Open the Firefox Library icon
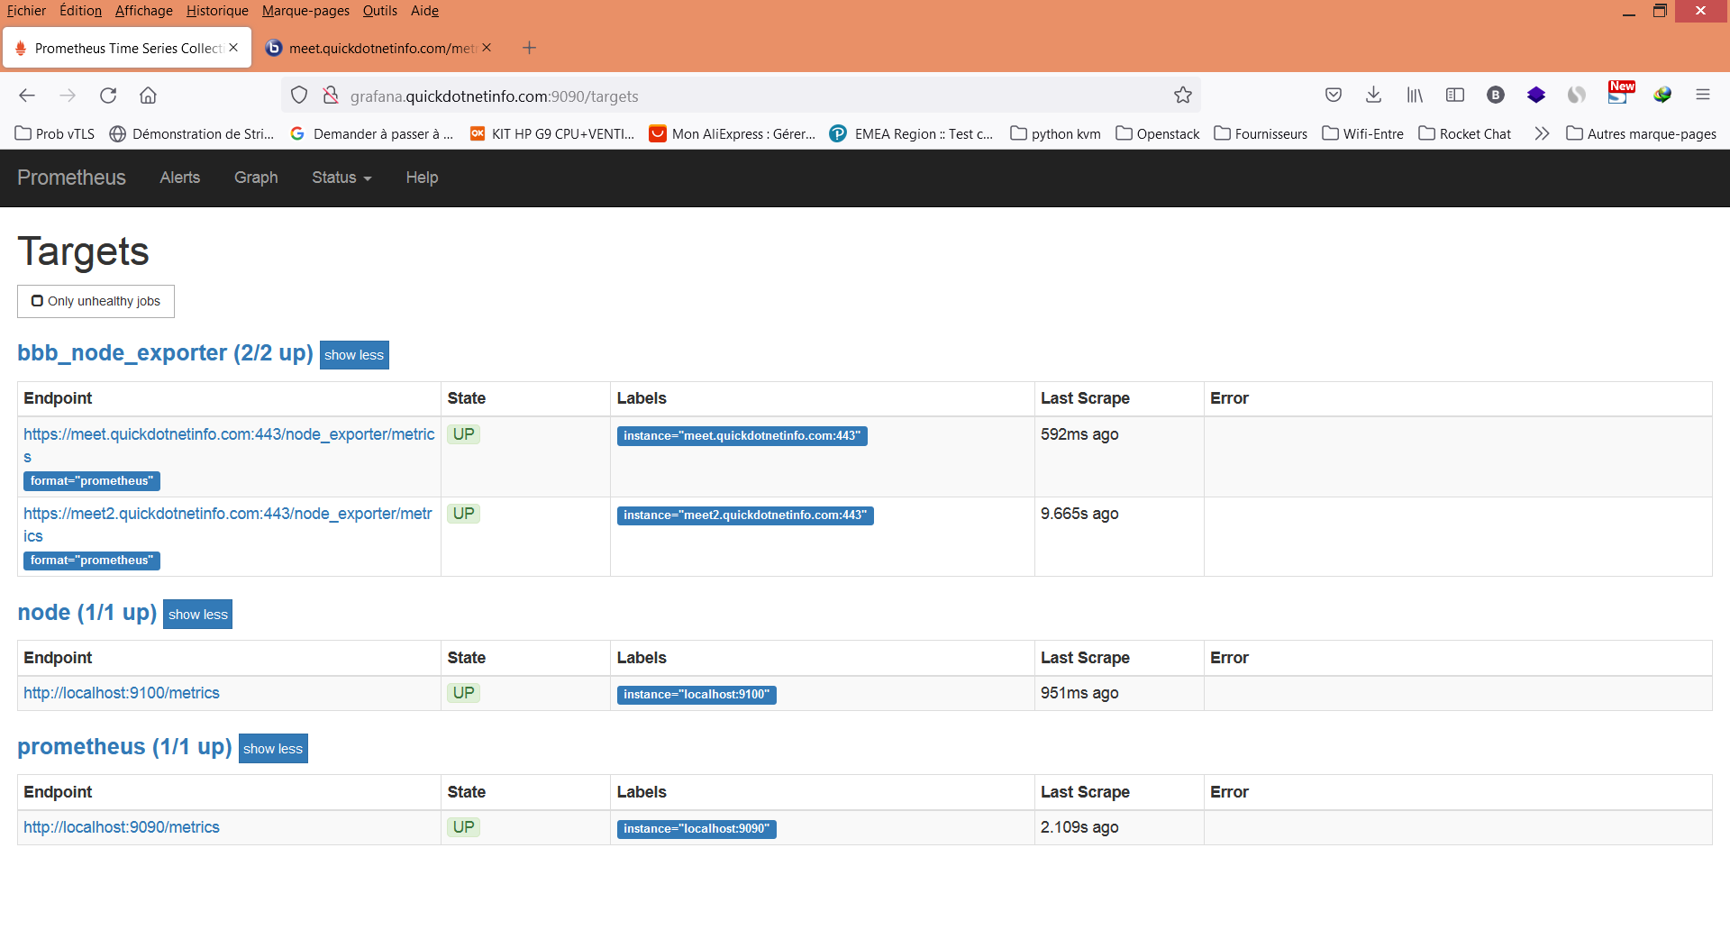Screen dimensions: 1730x930 [1413, 95]
